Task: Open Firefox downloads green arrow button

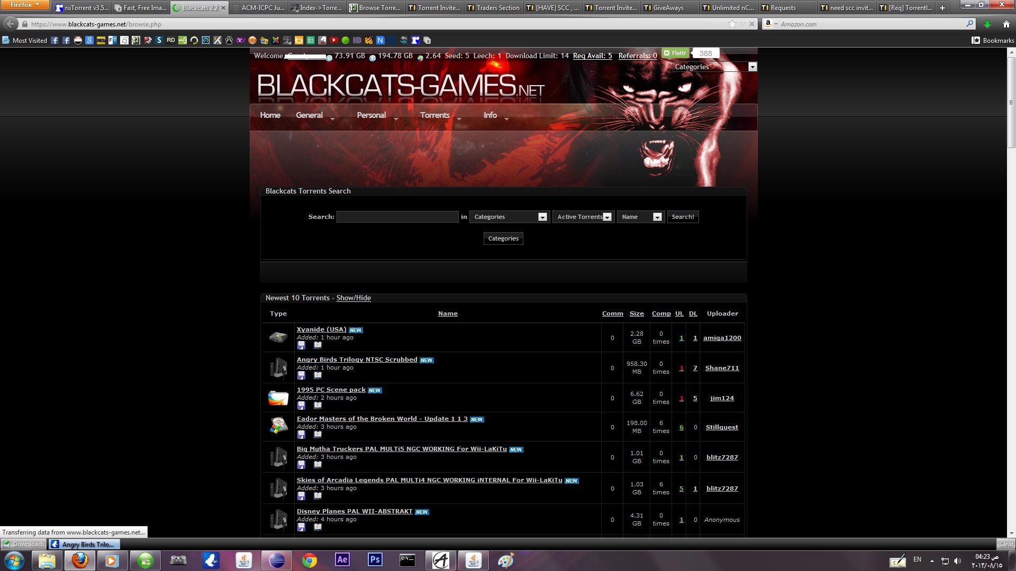Action: pos(987,24)
